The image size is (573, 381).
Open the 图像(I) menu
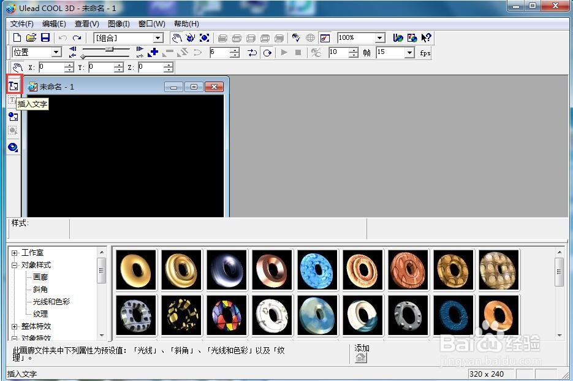(x=118, y=24)
